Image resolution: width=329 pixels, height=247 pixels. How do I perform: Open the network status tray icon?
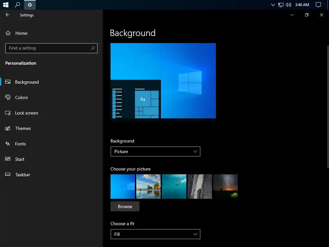point(281,5)
